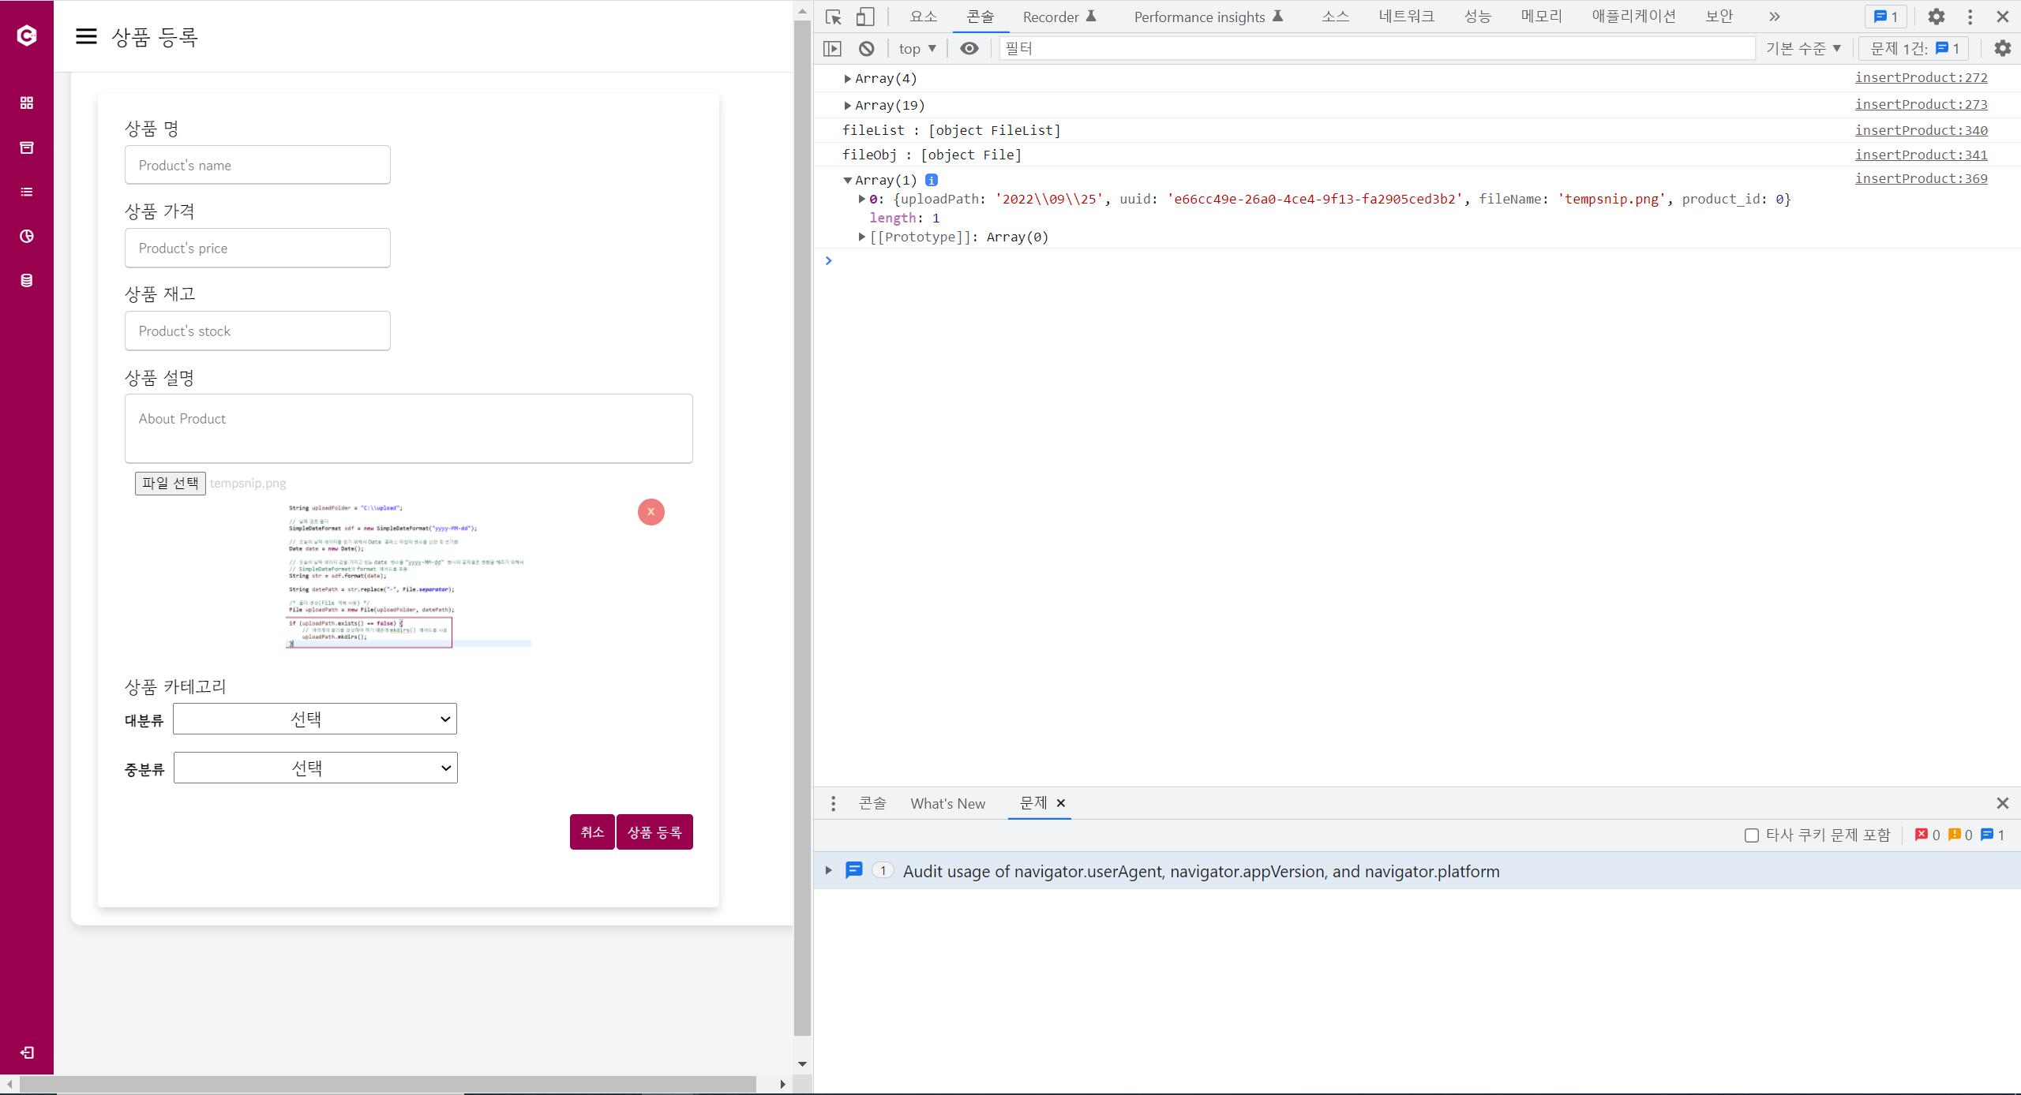Screen dimensions: 2021x1095
Task: Open the 대분류 category dropdown
Action: coord(314,719)
